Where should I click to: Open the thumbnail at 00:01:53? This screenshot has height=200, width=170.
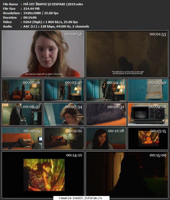tap(127, 54)
